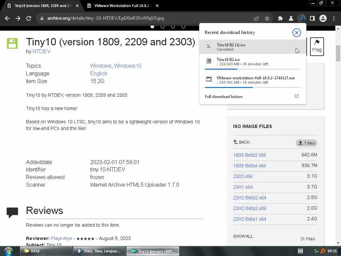Open reviewer Playz Aryx profile link
The width and height of the screenshot is (341, 256).
point(61,238)
